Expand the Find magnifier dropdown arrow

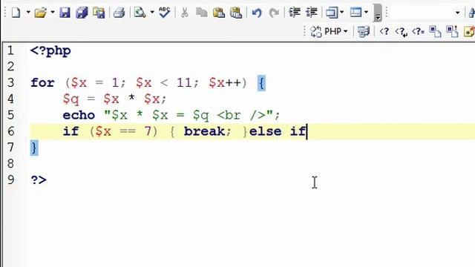click(x=152, y=13)
